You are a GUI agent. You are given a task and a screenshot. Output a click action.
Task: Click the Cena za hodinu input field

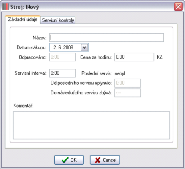(134, 57)
